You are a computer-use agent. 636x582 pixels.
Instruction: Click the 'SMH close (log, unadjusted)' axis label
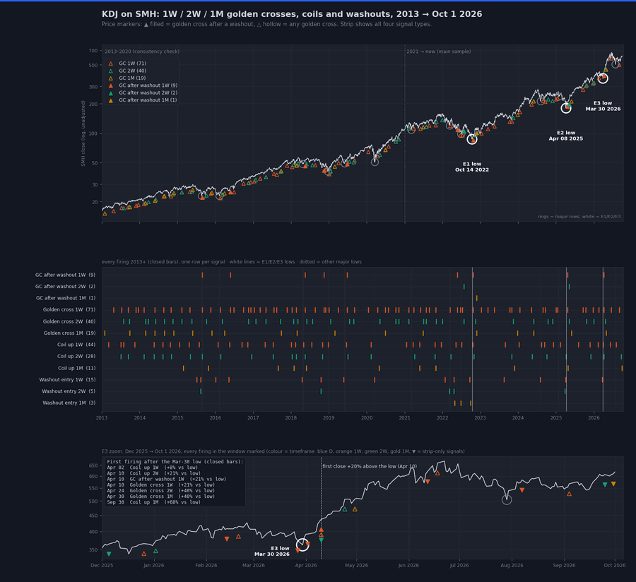click(x=83, y=133)
